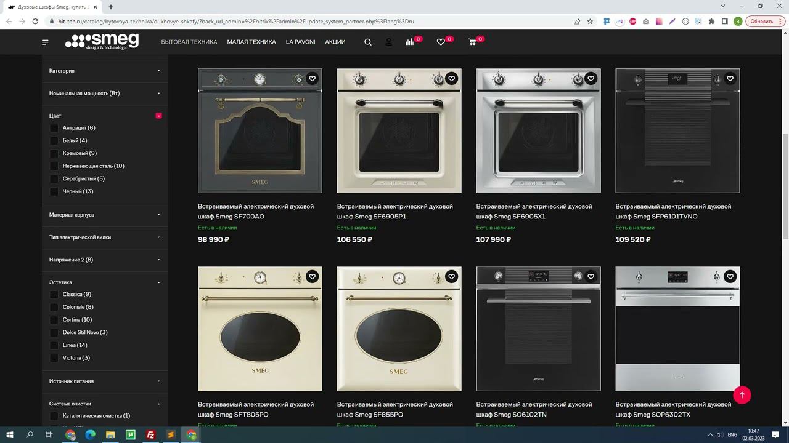Expand the Тип электрической вилки filter
This screenshot has width=789, height=443.
[x=105, y=237]
